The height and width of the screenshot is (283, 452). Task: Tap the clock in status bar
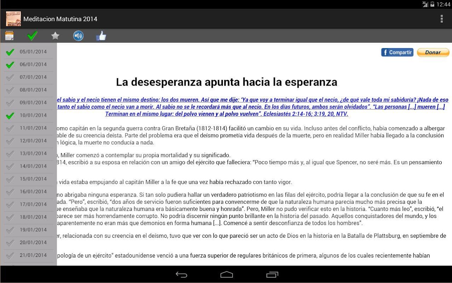443,4
